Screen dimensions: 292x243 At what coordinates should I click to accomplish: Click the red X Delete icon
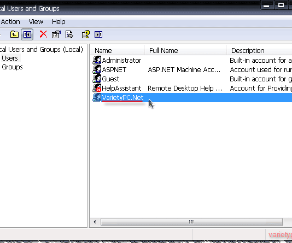pyautogui.click(x=43, y=34)
